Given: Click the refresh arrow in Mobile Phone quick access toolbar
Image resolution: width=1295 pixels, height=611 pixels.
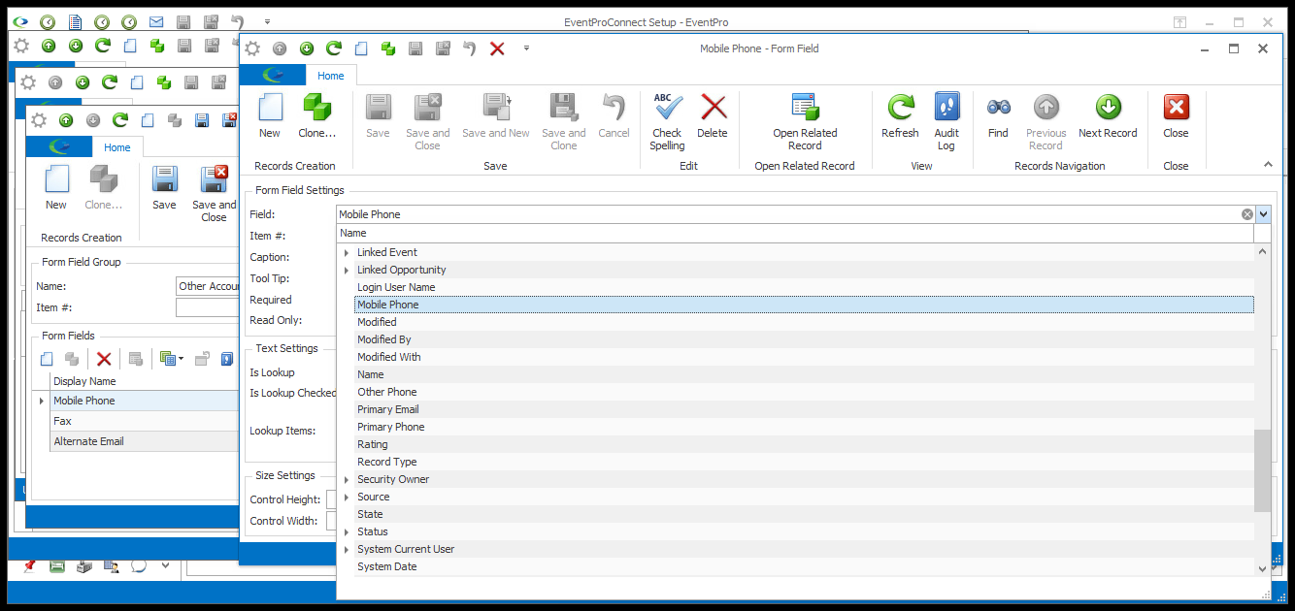Looking at the screenshot, I should click(334, 48).
